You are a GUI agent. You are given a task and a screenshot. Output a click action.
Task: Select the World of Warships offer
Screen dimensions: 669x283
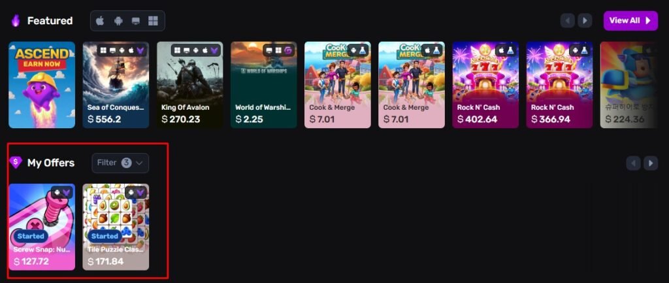click(264, 84)
